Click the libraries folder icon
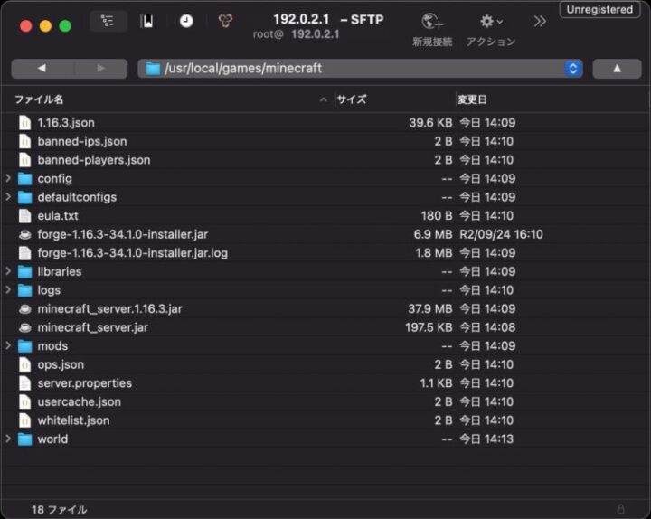The width and height of the screenshot is (651, 519). [25, 271]
